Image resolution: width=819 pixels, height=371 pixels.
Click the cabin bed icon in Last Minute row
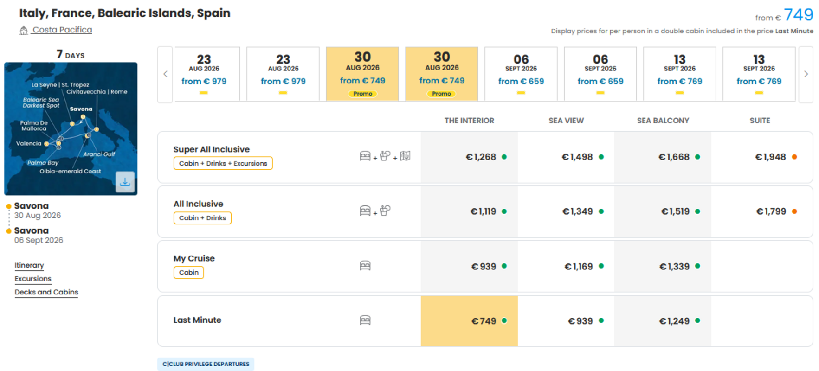[365, 320]
